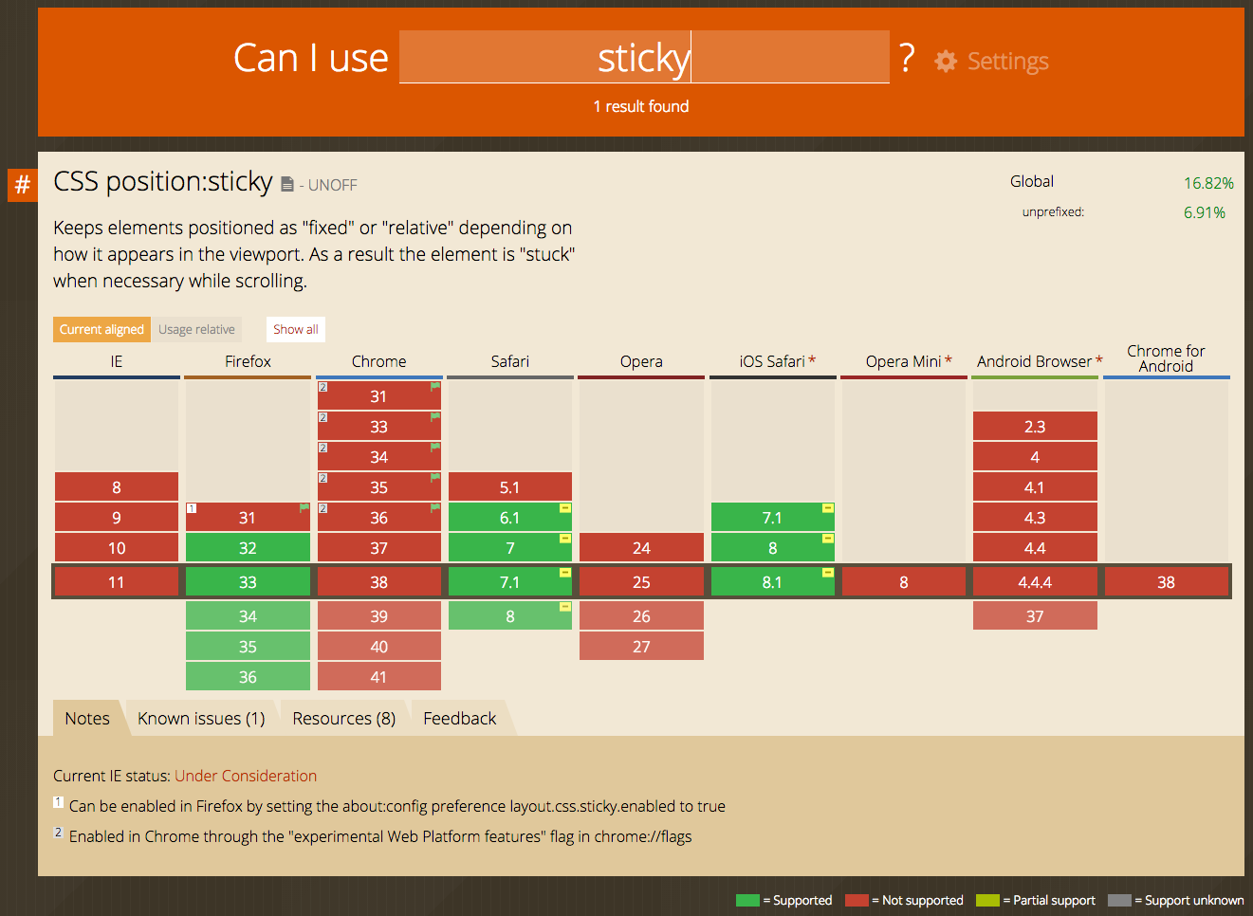Switch to Usage relative view
Screen dimensions: 1253x916
[196, 329]
